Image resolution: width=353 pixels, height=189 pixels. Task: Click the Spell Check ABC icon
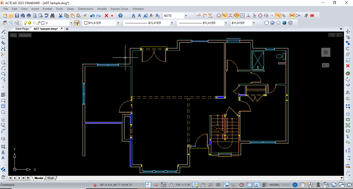pyautogui.click(x=47, y=16)
